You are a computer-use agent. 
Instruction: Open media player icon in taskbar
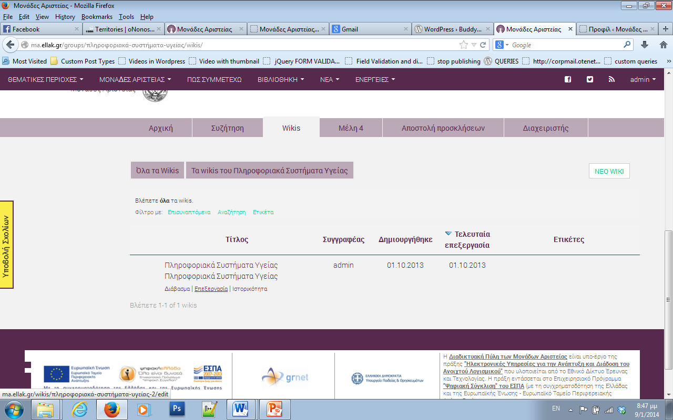(144, 409)
